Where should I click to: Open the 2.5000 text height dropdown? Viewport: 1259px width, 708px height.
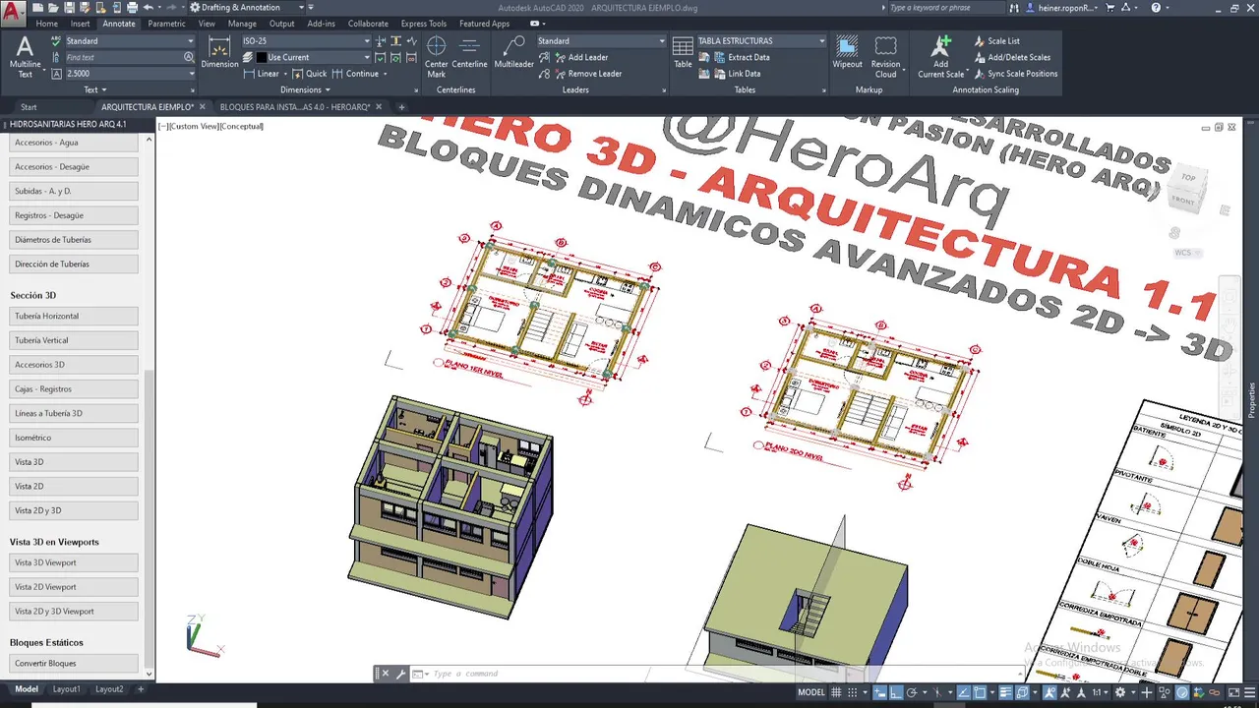coord(129,74)
